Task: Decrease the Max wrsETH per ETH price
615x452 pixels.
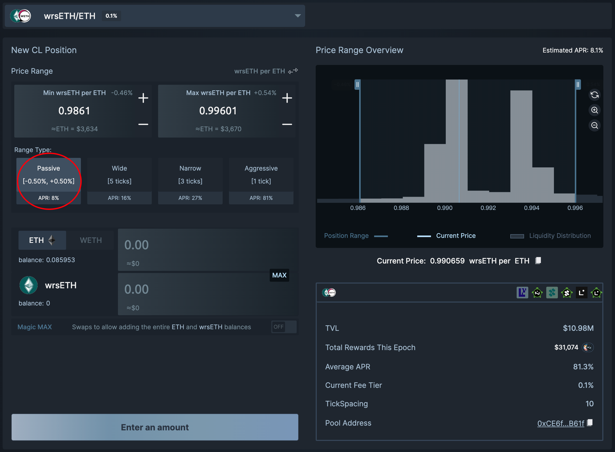Action: click(287, 124)
